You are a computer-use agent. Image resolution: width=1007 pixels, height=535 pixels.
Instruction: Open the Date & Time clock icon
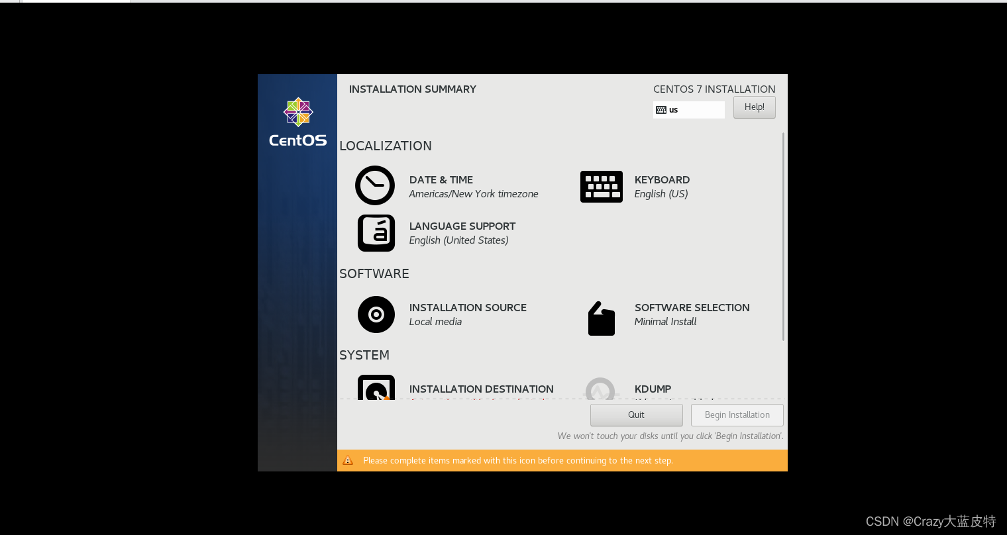[375, 185]
